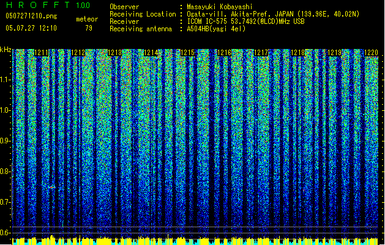Image resolution: width=385 pixels, height=245 pixels.
Task: Click the 1212 time marker
Action: pyautogui.click(x=78, y=53)
